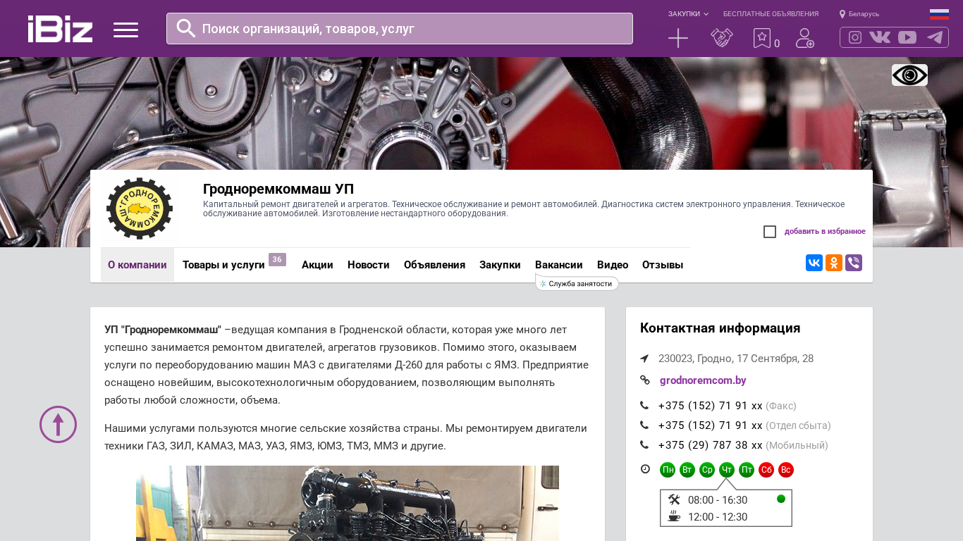The height and width of the screenshot is (541, 963).
Task: Share company page via Viber
Action: pos(854,263)
